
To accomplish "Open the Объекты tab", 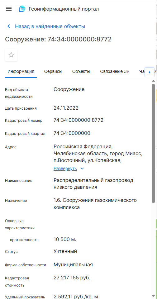I will pyautogui.click(x=81, y=72).
